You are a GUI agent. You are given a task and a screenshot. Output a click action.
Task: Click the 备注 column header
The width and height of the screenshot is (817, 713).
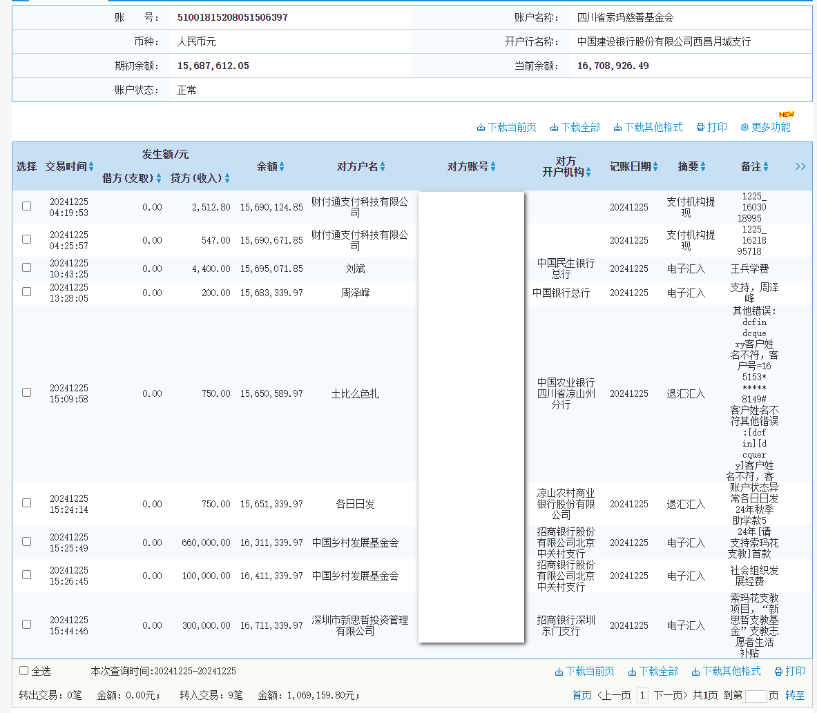(x=751, y=166)
